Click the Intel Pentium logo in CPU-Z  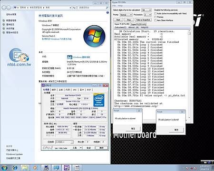pos(99,100)
